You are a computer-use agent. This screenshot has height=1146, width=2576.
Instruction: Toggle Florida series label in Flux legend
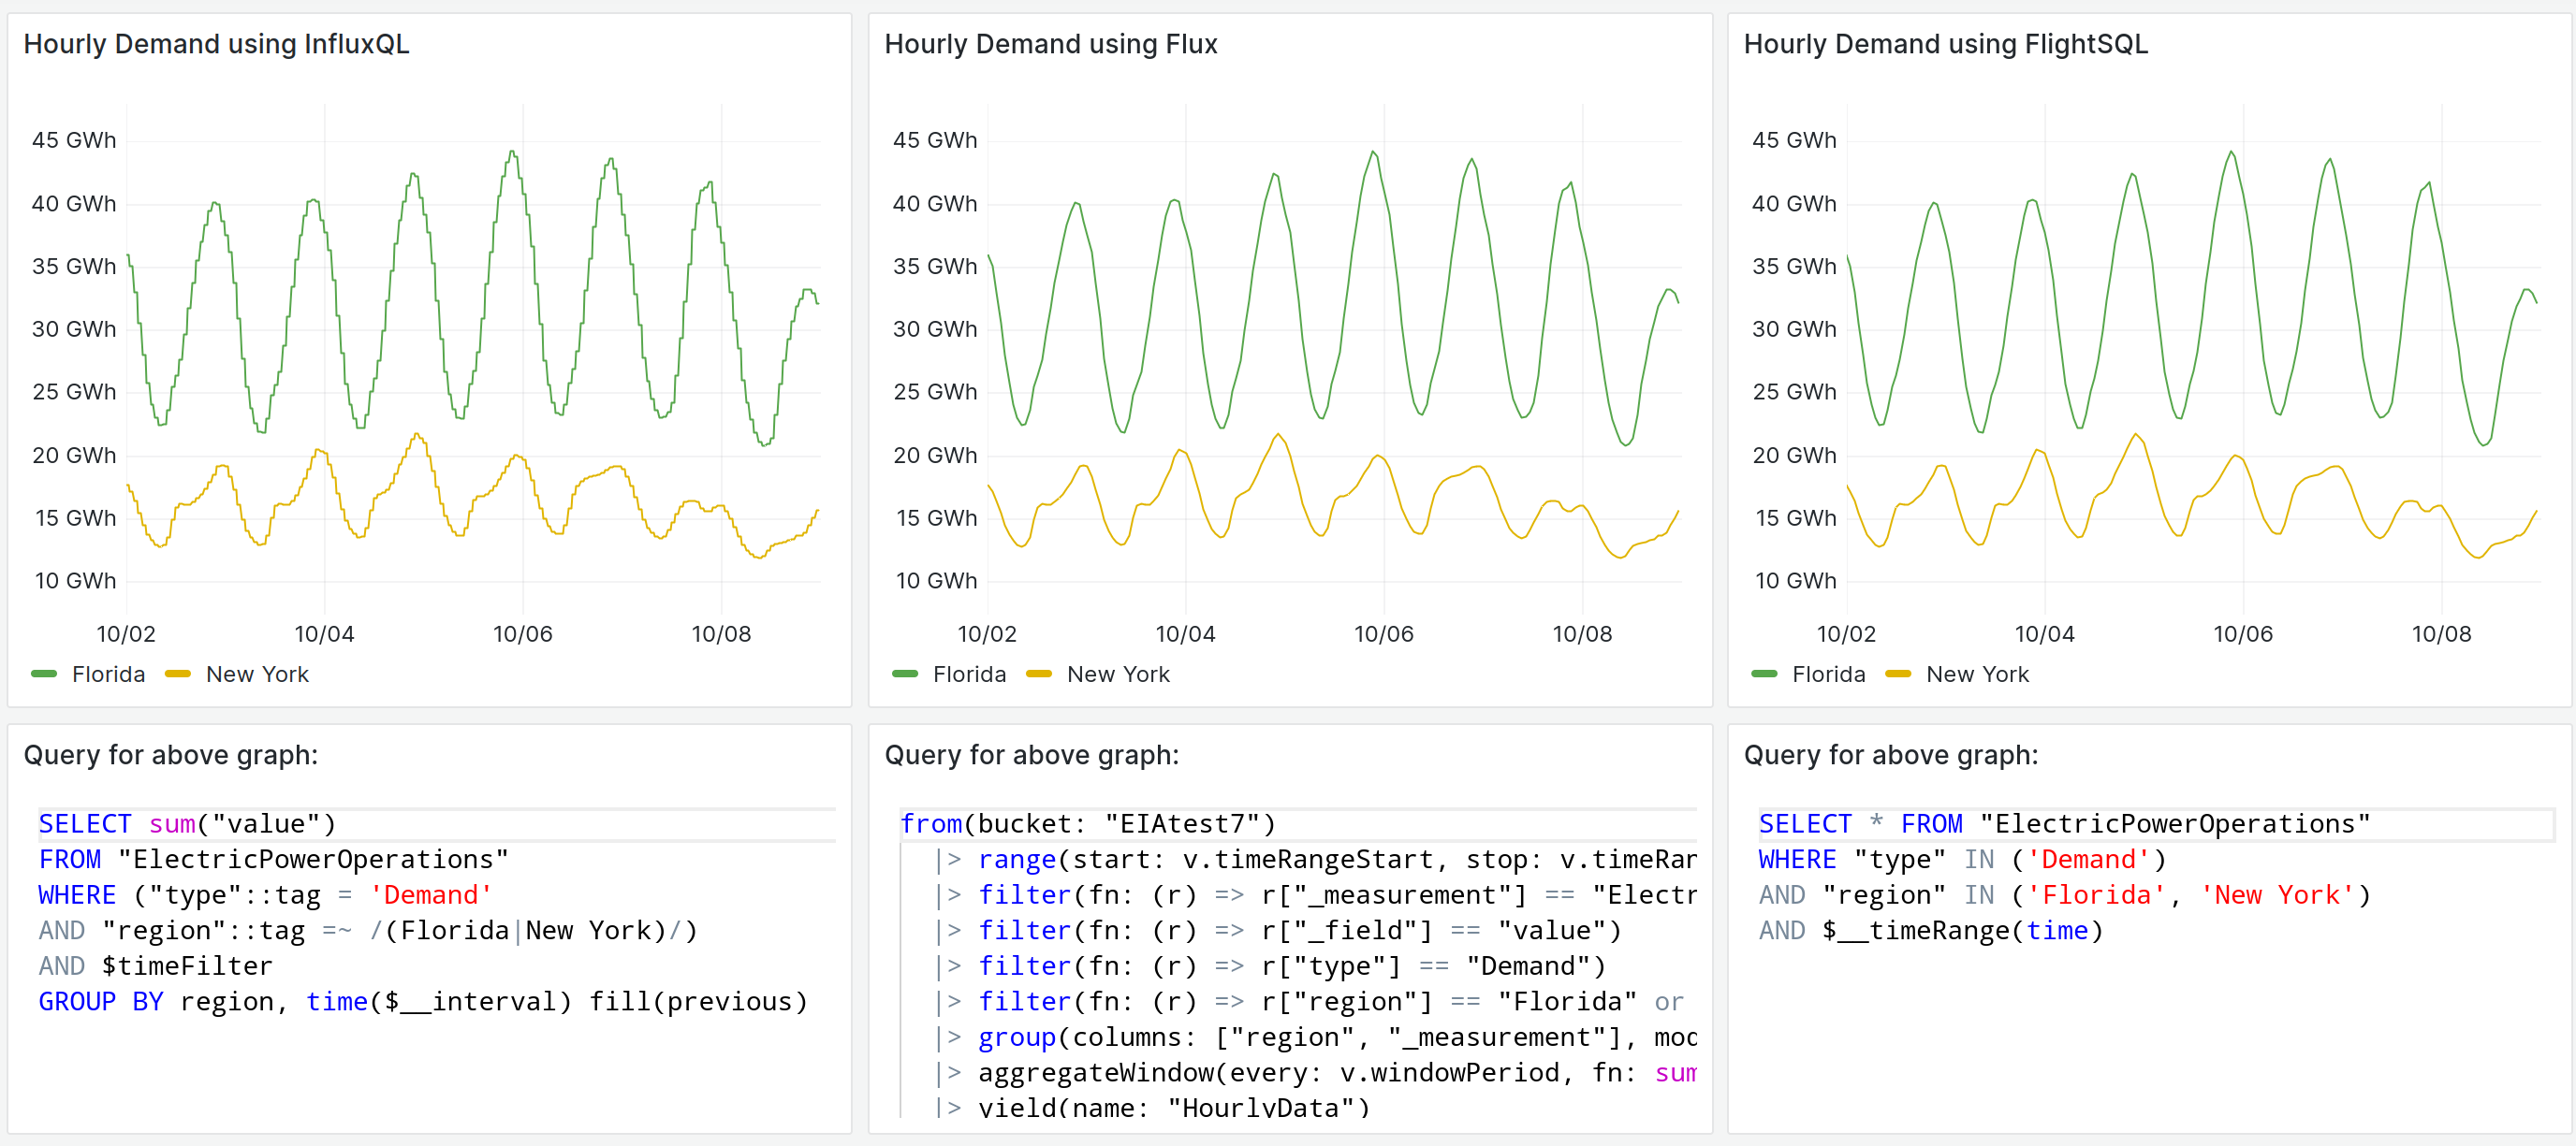click(969, 675)
